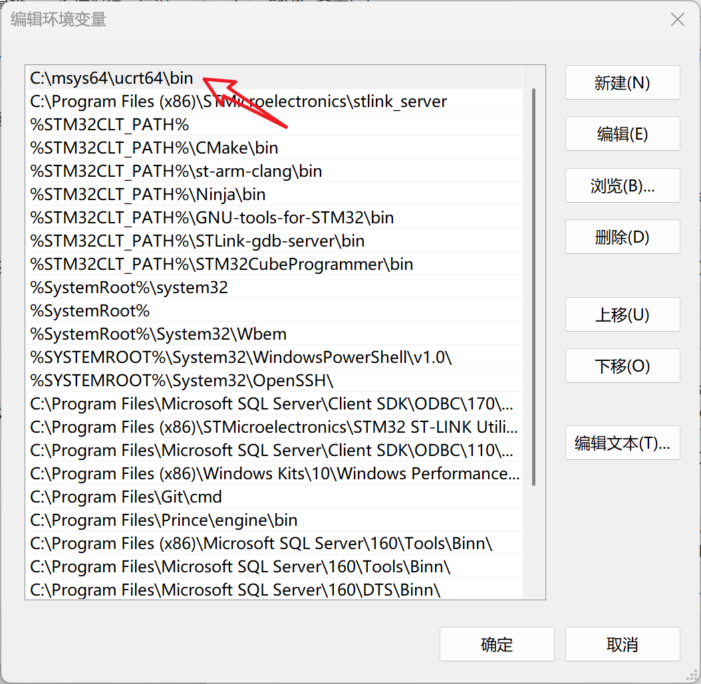Open the 浏览(B)... folder browser

point(623,185)
